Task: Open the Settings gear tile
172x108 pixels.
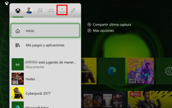Action: point(164,71)
